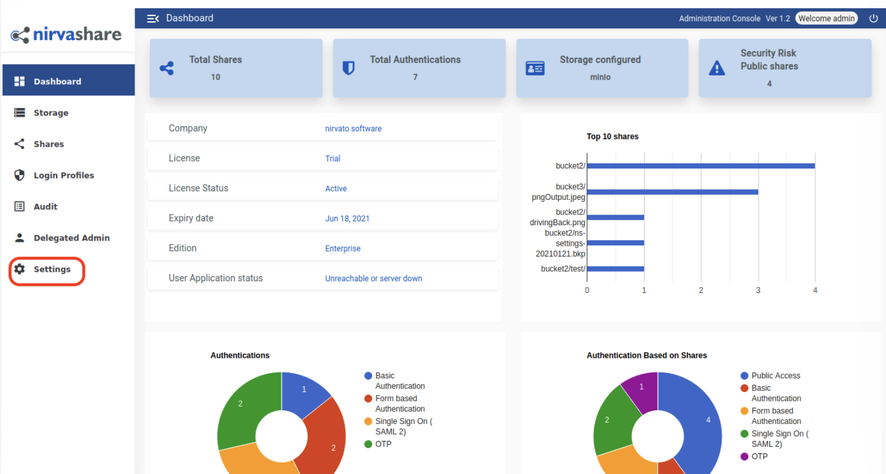Click the orange Single Sign On legend dot, Authentications chart
Viewport: 886px width, 474px height.
pyautogui.click(x=369, y=422)
